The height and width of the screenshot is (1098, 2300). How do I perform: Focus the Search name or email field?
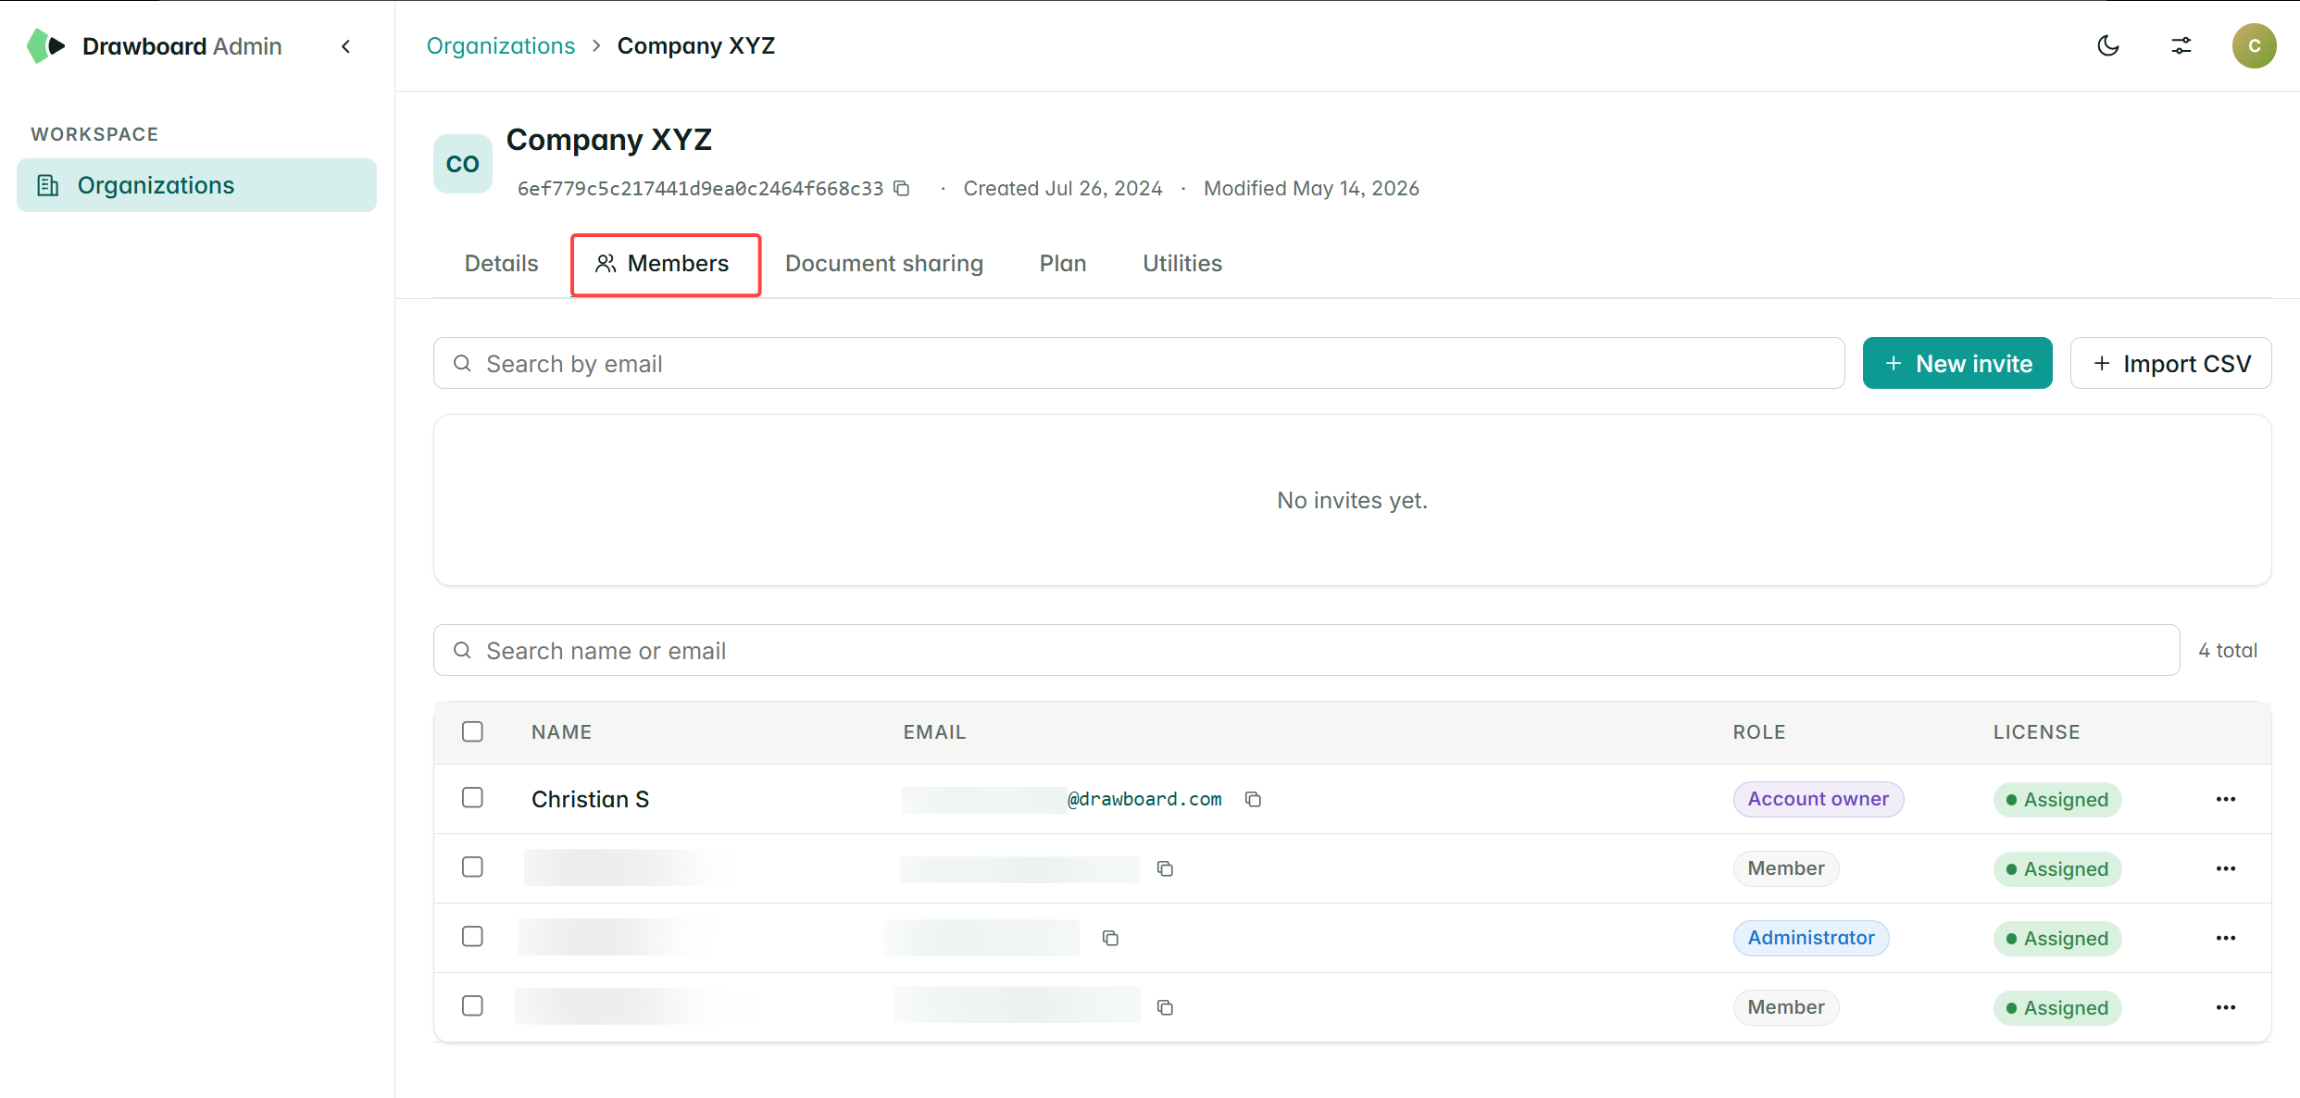[1306, 650]
